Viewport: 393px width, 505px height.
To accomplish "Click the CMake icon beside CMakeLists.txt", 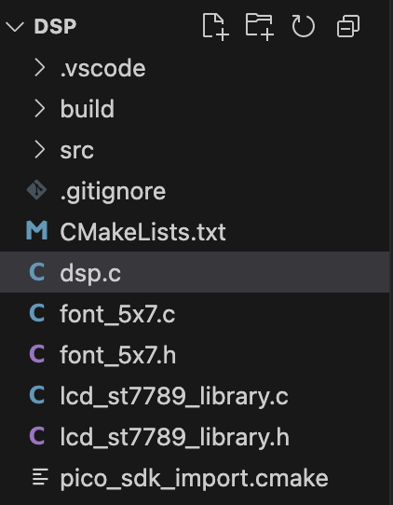I will coord(36,230).
